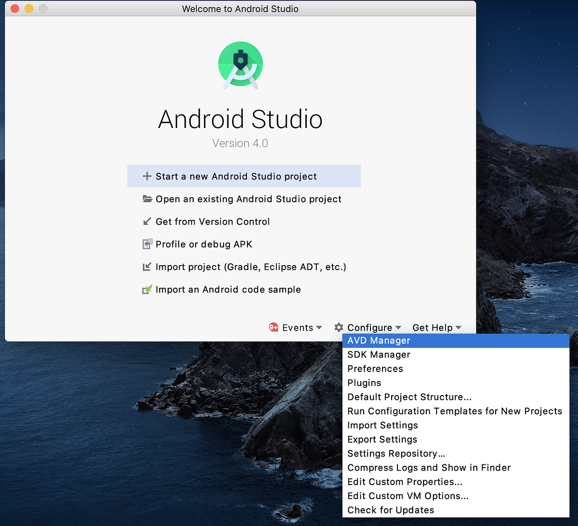Click the Android code sample icon
This screenshot has height=526, width=578.
click(147, 289)
